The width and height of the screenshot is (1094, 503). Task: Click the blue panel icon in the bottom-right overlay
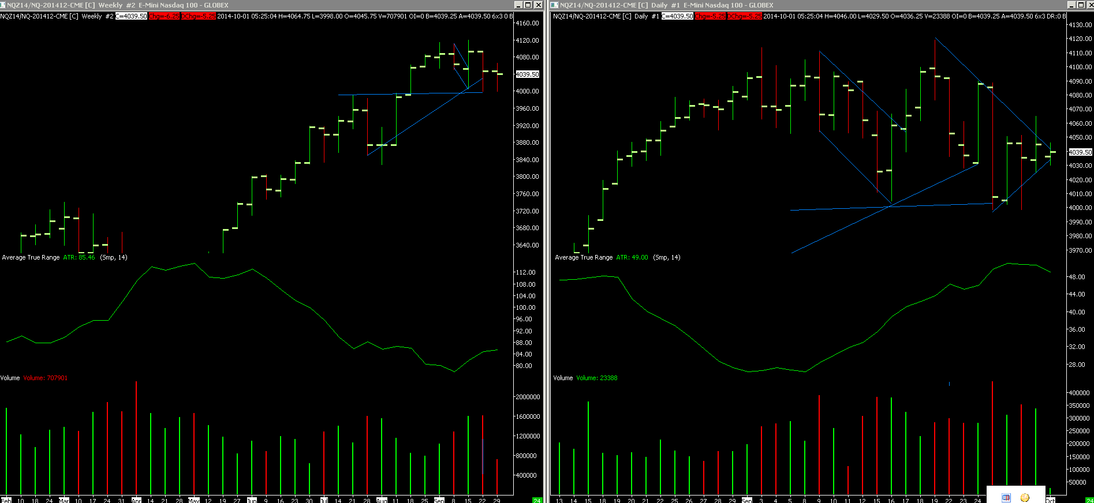1006,497
